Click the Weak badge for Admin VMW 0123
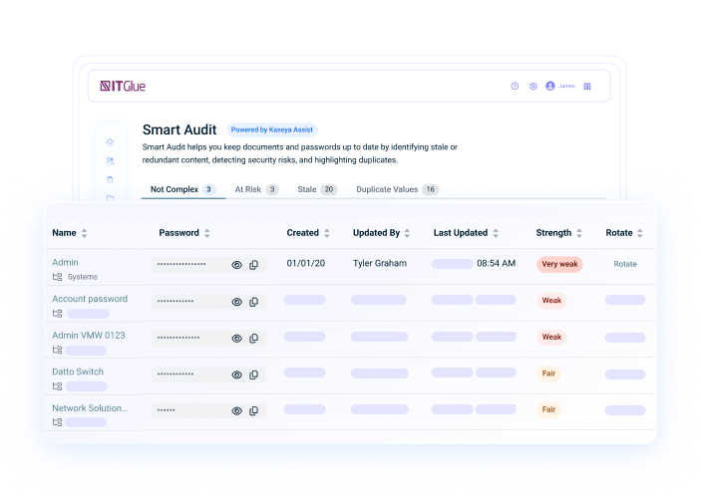This screenshot has height=497, width=701. (551, 337)
